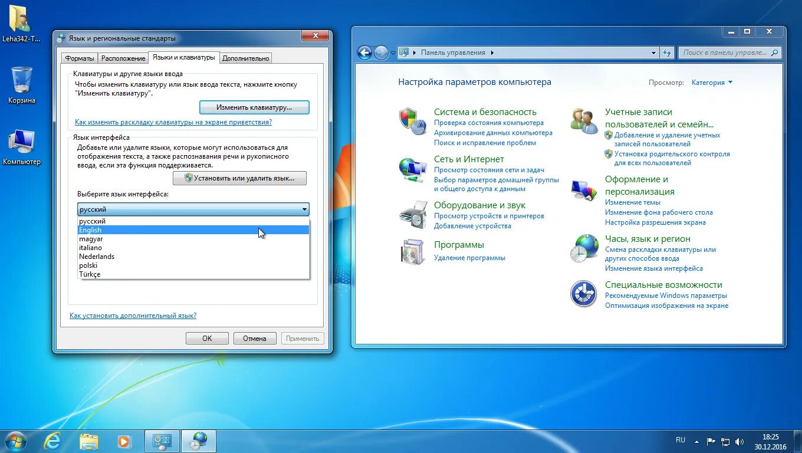
Task: Open Добавление устройства link
Action: pyautogui.click(x=472, y=226)
